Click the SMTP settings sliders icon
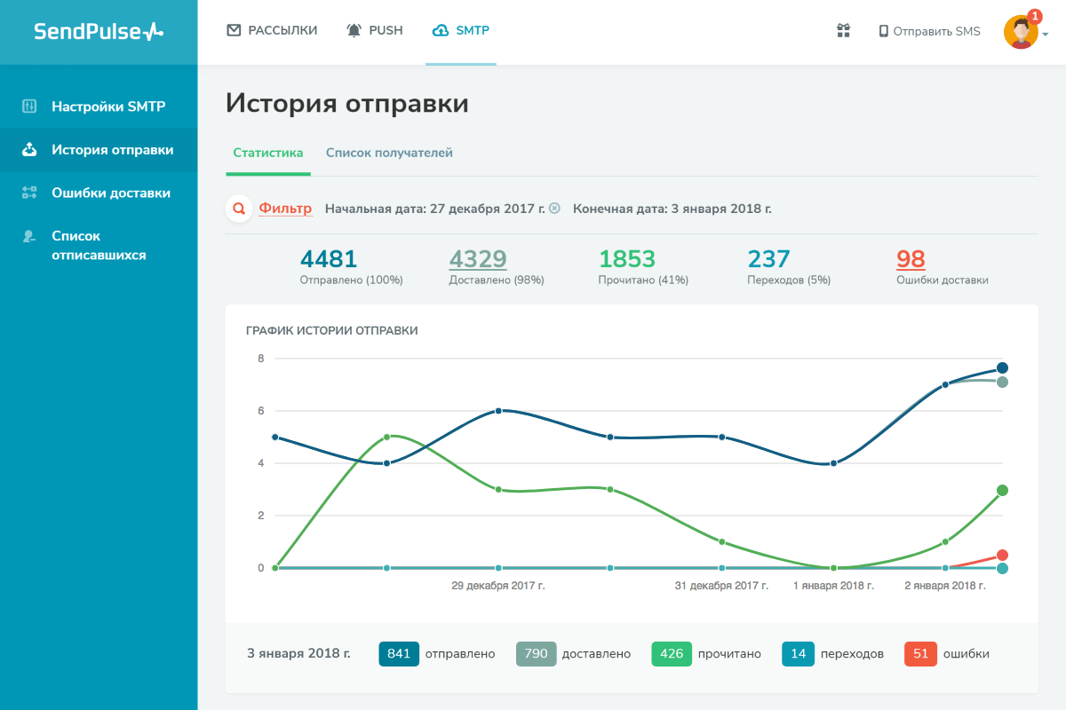This screenshot has width=1066, height=710. click(29, 106)
